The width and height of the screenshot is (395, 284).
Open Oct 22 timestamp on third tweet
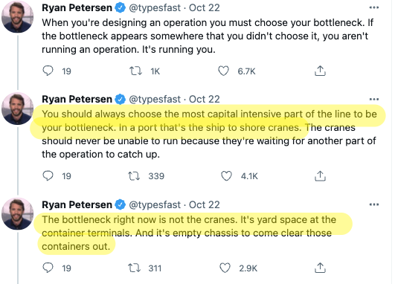pyautogui.click(x=205, y=204)
